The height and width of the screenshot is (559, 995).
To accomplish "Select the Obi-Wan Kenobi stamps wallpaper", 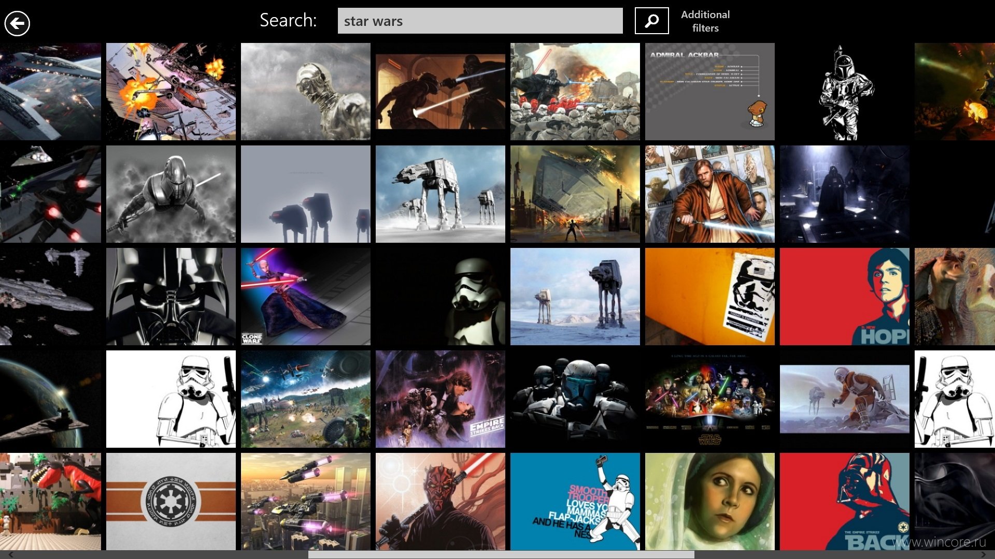I will point(709,194).
